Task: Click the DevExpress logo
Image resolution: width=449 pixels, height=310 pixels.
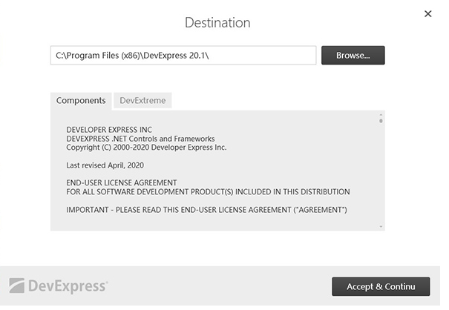Action: [x=59, y=286]
